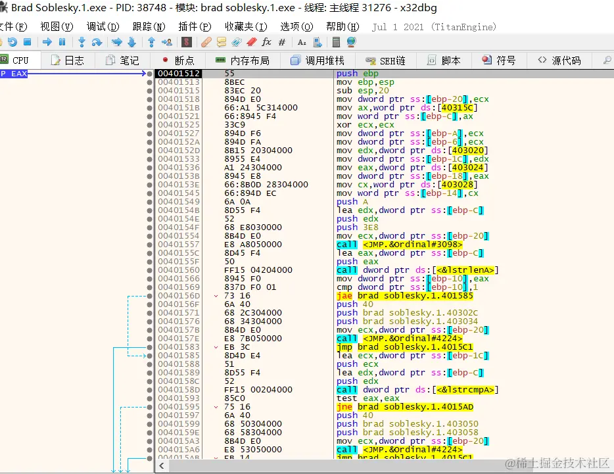Open the 帮助(H) menu
614x474 pixels.
tap(342, 27)
